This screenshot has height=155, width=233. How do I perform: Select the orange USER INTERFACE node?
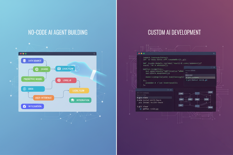point(43,98)
